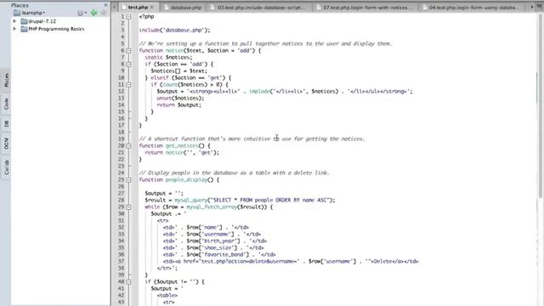This screenshot has height=306, width=544.
Task: Click the '<?php' opening tag line
Action: pyautogui.click(x=146, y=16)
